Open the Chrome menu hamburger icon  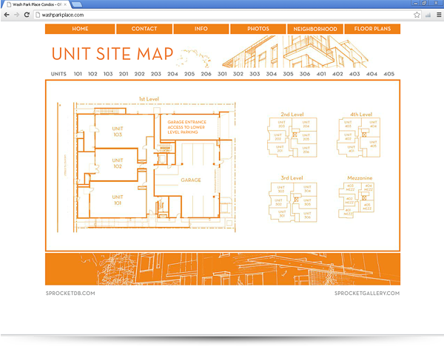click(x=439, y=15)
